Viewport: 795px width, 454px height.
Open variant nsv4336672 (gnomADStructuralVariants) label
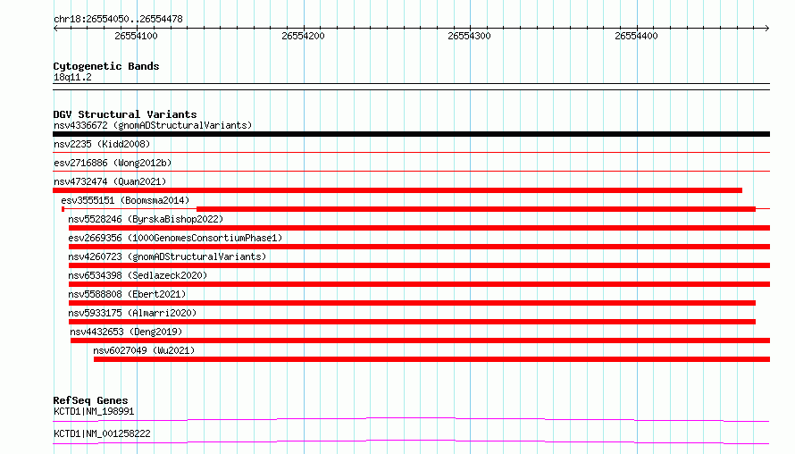point(153,125)
